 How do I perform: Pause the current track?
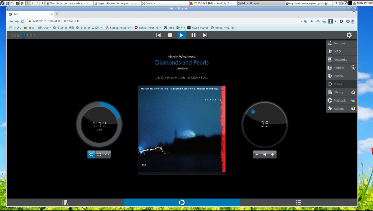tap(193, 35)
